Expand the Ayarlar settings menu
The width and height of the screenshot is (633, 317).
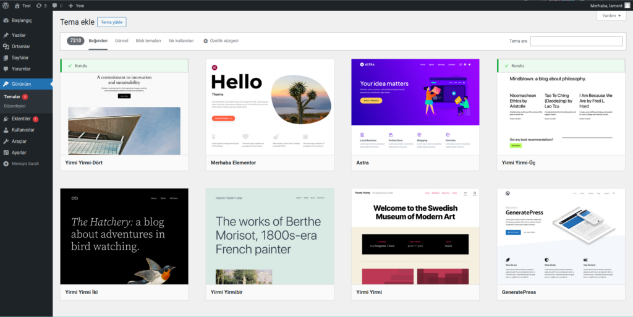(x=19, y=152)
